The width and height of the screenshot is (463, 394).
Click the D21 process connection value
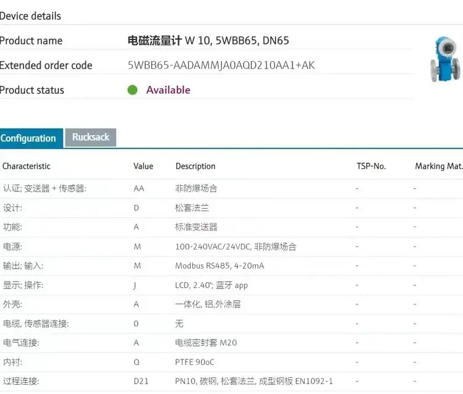point(141,381)
